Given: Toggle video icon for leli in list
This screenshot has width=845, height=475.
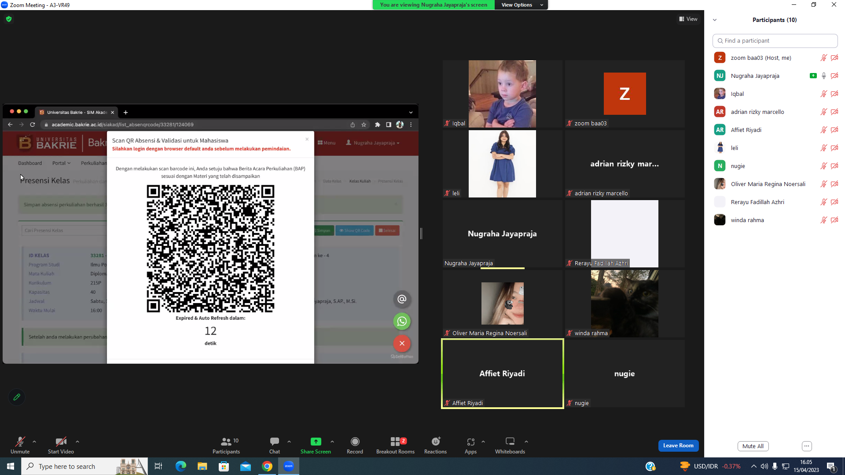Looking at the screenshot, I should coord(834,148).
